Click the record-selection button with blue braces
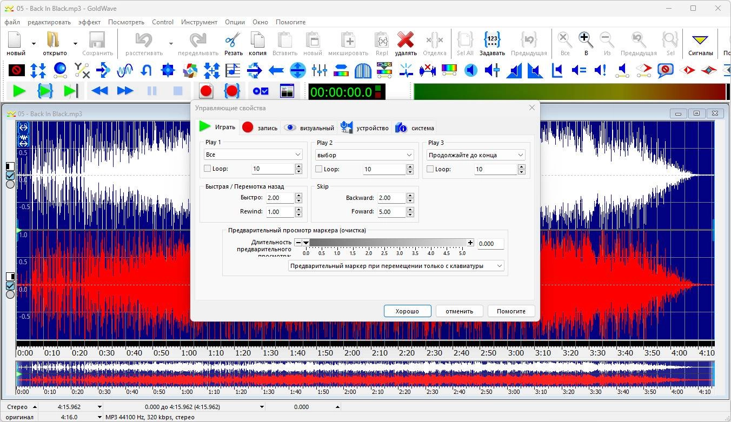This screenshot has width=731, height=422. 232,91
